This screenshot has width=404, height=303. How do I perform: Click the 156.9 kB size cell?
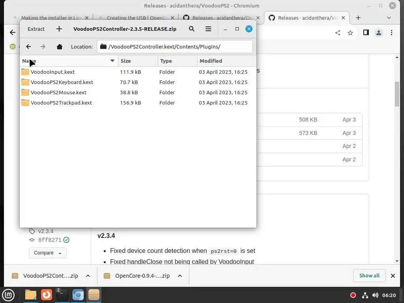(x=130, y=103)
